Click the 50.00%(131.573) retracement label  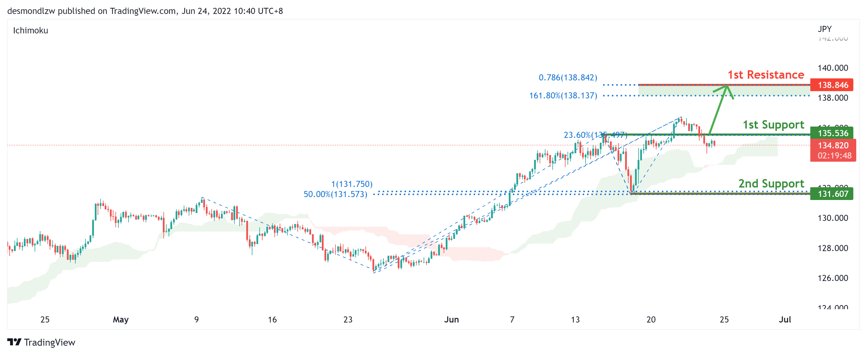(335, 194)
